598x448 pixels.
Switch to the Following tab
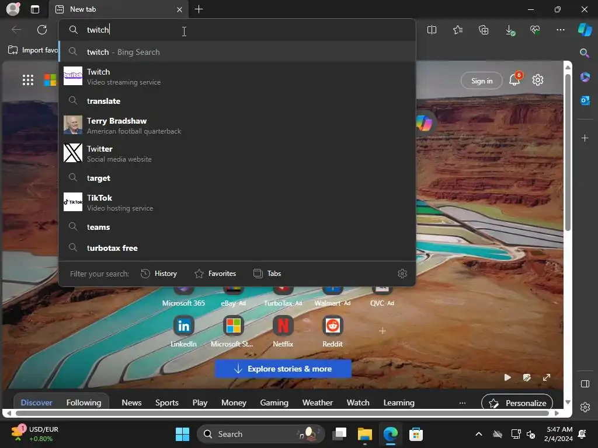point(84,402)
